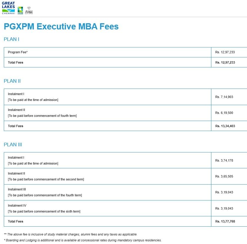Screen dimensions: 247x244
Task: Click the Rs. 7,14,903 instalment amount
Action: (224, 97)
